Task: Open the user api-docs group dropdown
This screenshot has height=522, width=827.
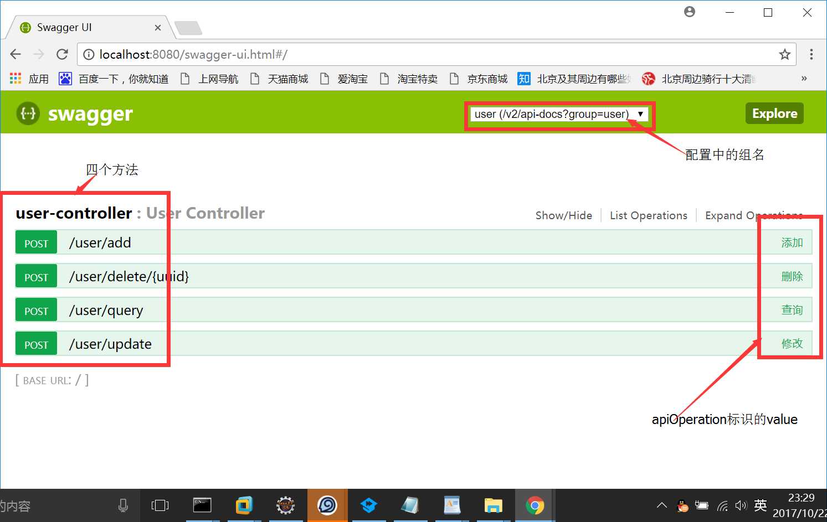Action: pyautogui.click(x=559, y=114)
